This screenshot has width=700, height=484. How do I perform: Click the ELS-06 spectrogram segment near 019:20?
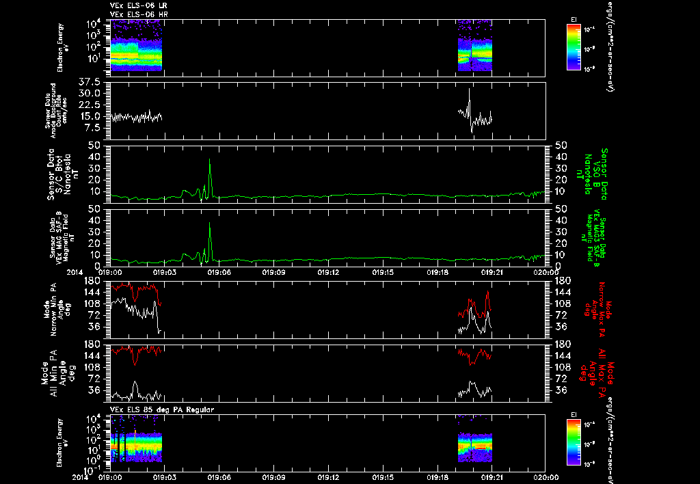pos(475,45)
